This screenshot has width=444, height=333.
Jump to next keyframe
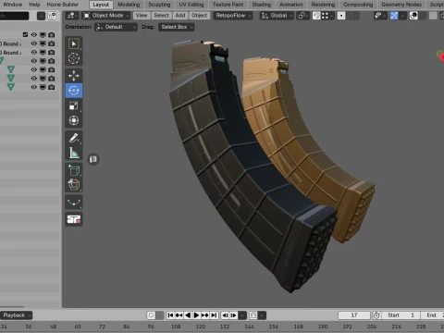tap(204, 315)
